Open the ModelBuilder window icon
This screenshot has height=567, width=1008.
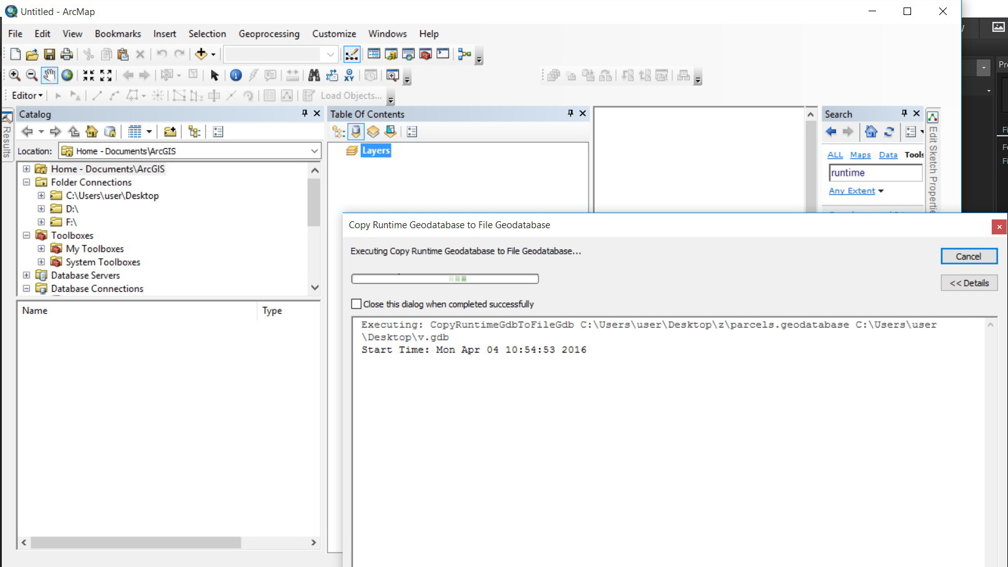point(465,54)
